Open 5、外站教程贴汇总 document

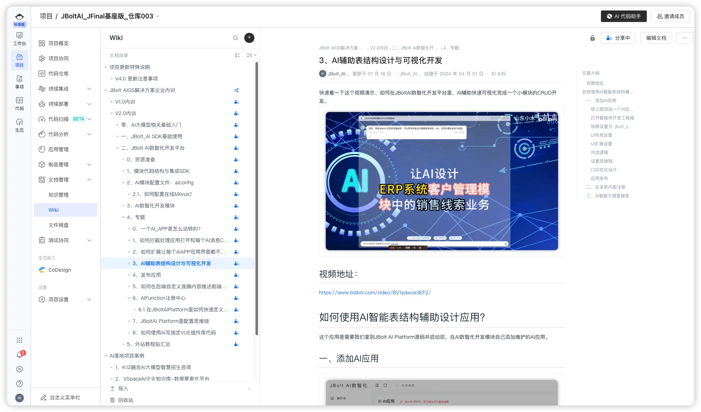click(x=149, y=344)
